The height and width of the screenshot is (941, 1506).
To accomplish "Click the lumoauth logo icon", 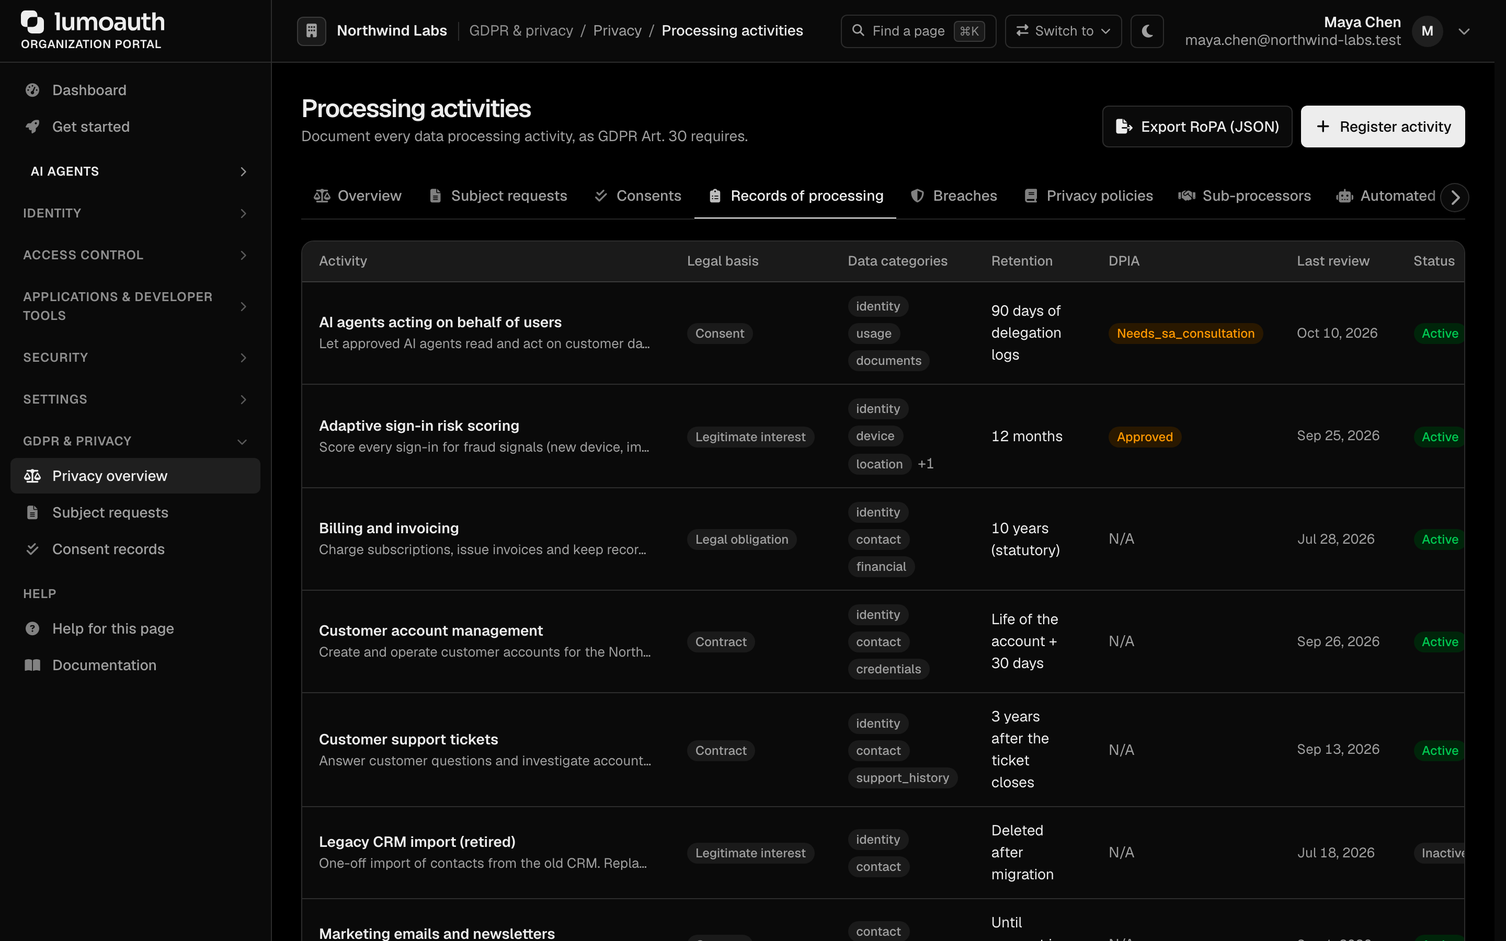I will (x=32, y=22).
